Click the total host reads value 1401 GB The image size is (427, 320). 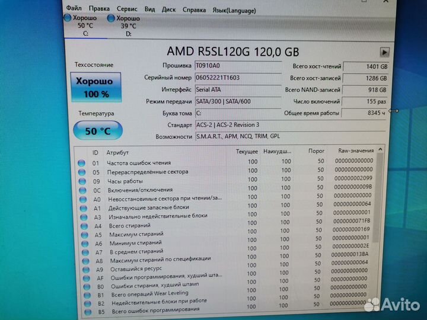click(x=365, y=66)
